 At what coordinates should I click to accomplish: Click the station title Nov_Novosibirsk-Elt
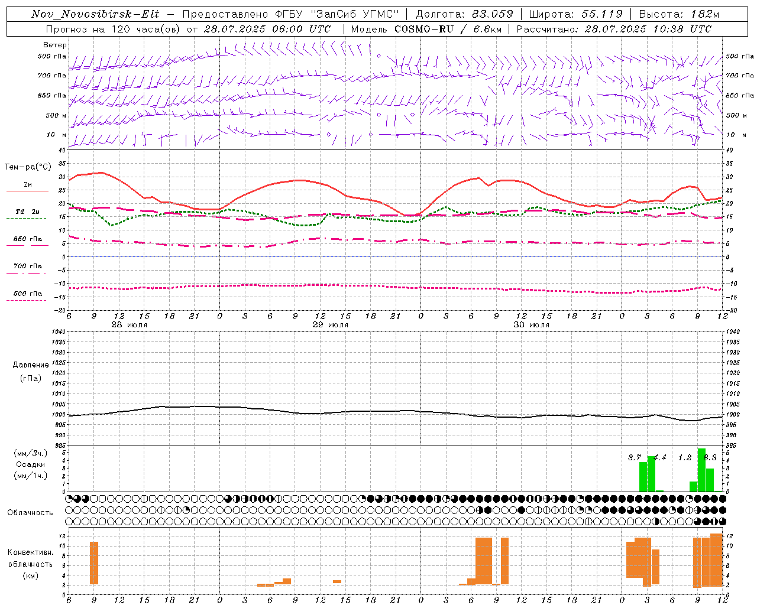(x=95, y=14)
